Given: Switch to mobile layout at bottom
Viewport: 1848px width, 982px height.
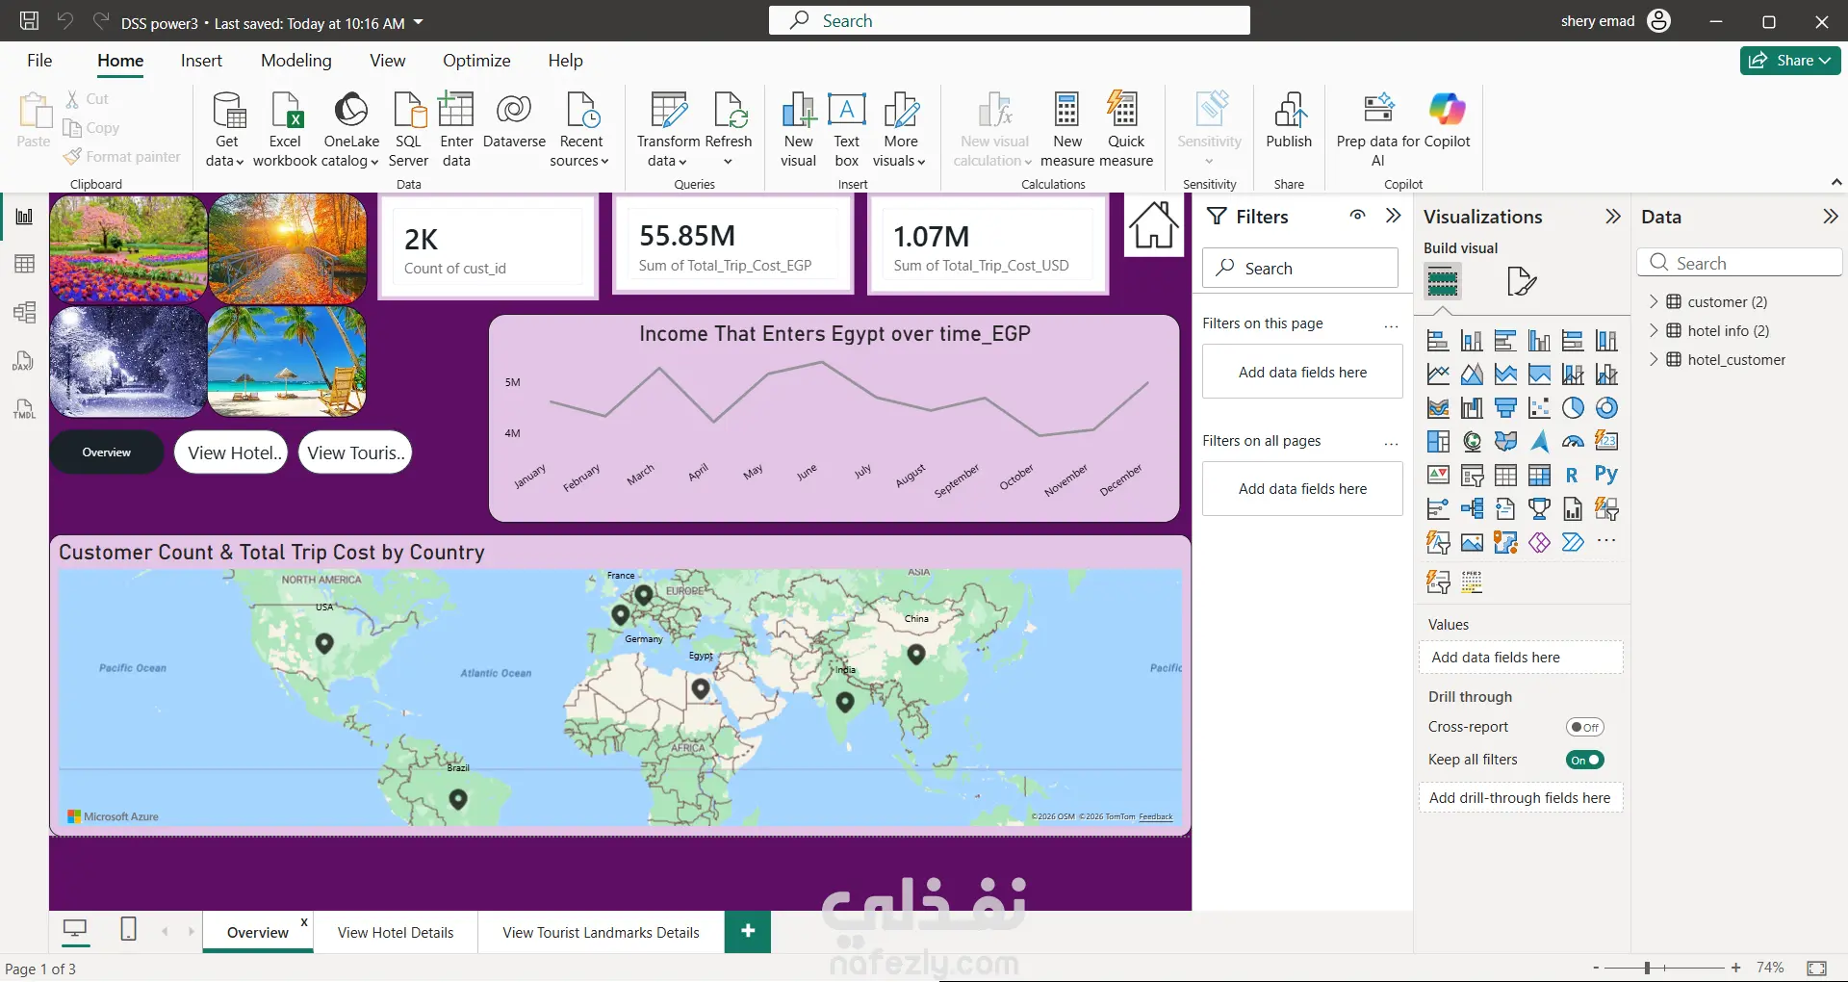Looking at the screenshot, I should 128,929.
